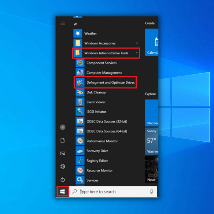Open Weather from the app list
214x214 pixels.
coord(90,33)
